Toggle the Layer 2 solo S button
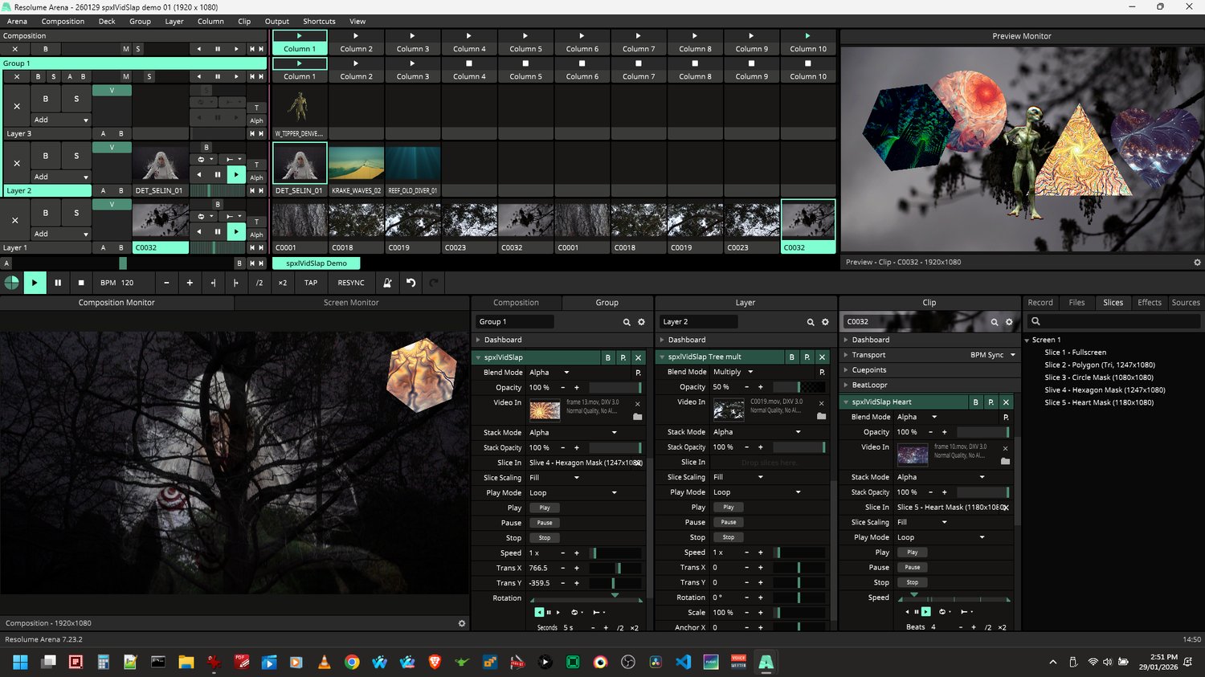Image resolution: width=1205 pixels, height=677 pixels. 76,156
